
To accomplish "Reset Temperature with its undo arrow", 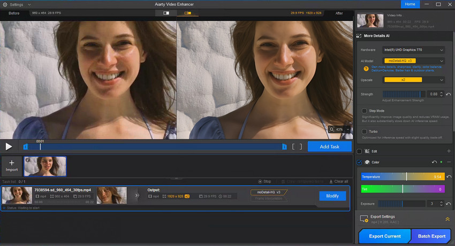I will click(x=449, y=176).
